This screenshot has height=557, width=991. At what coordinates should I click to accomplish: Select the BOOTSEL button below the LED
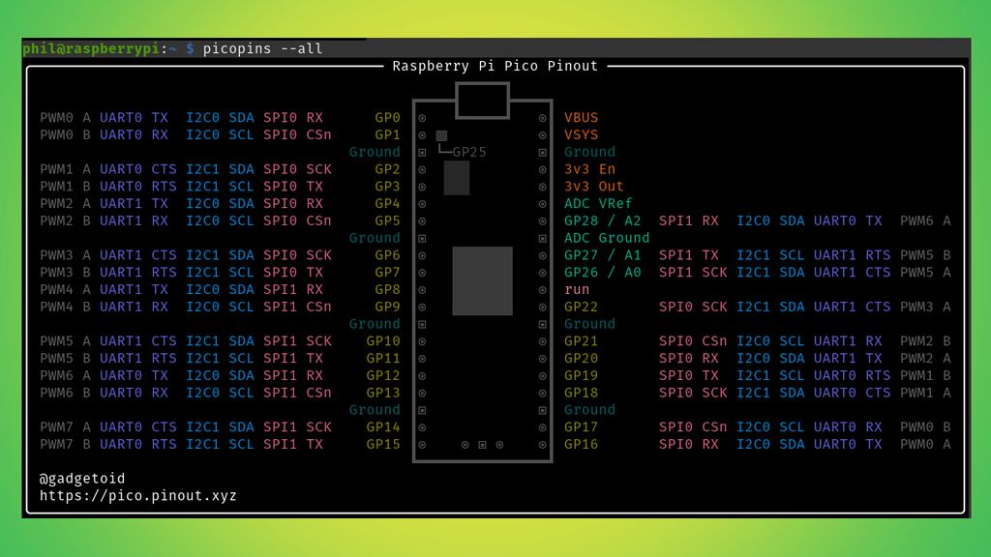click(x=457, y=178)
